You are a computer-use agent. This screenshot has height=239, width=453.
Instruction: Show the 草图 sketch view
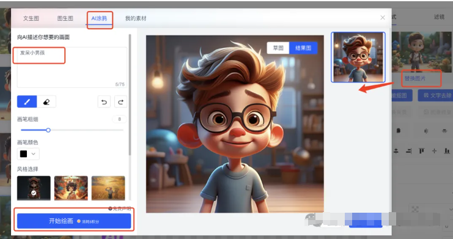(278, 48)
